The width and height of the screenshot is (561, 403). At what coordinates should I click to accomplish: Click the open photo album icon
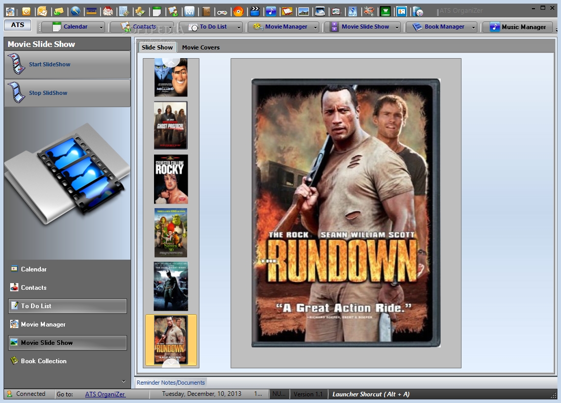point(336,11)
